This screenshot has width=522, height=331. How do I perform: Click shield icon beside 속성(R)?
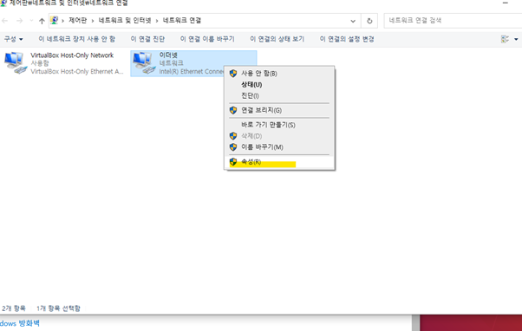[233, 162]
